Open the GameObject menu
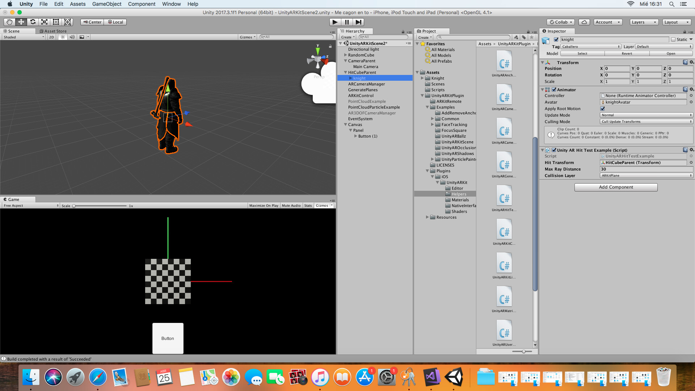The image size is (695, 391). [x=107, y=4]
